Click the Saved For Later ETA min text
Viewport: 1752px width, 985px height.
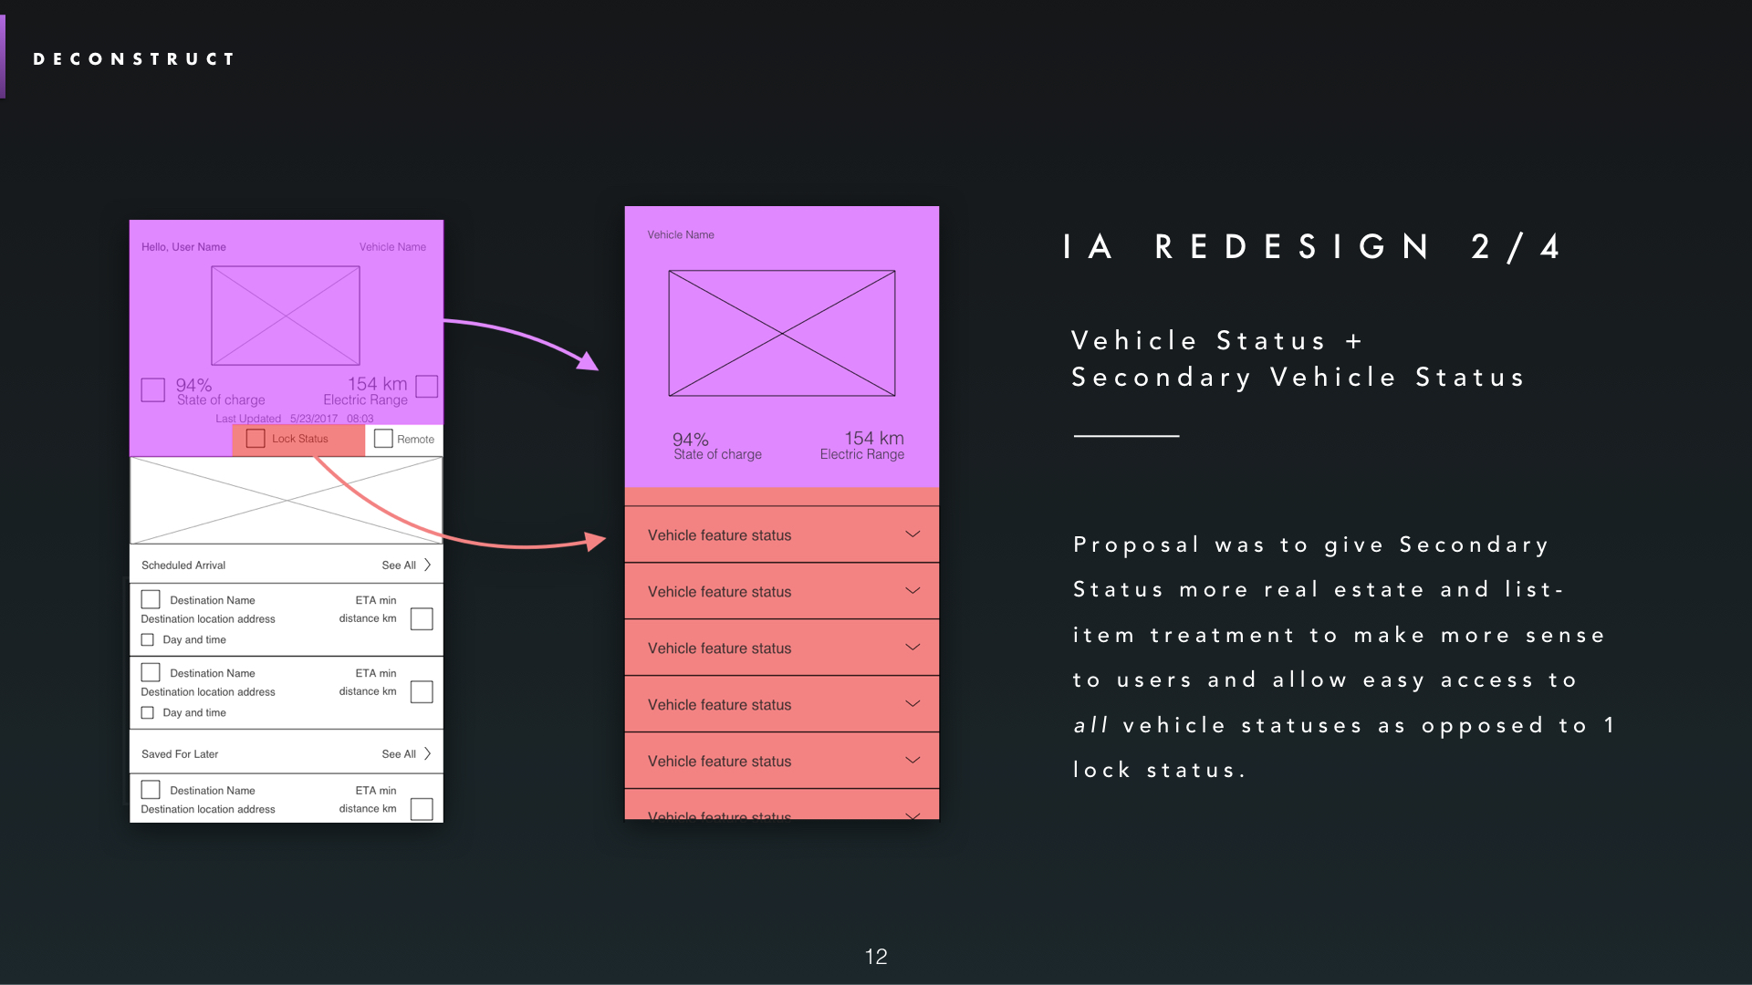click(x=376, y=791)
